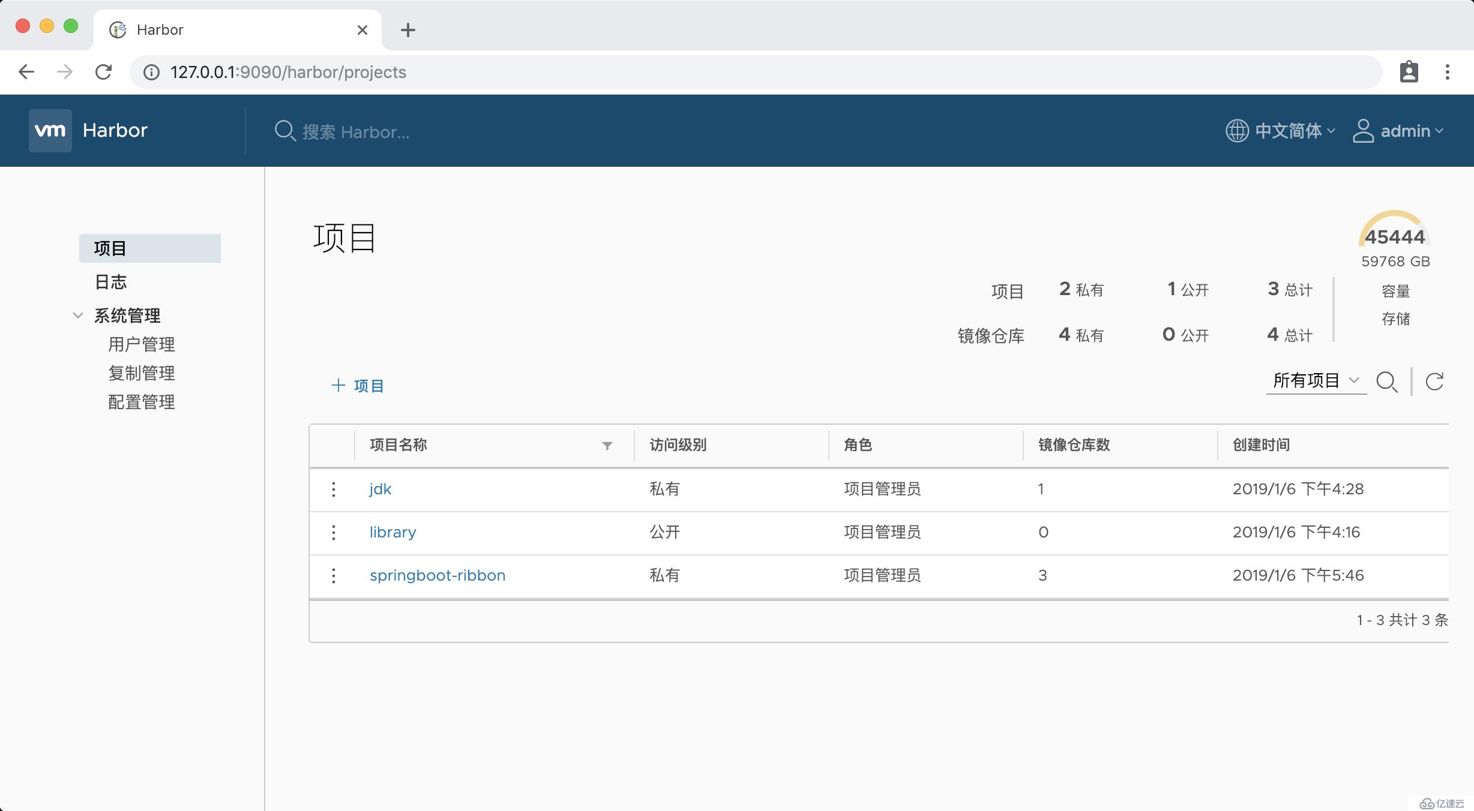The width and height of the screenshot is (1474, 811).
Task: Open 日志 in the sidebar
Action: (111, 282)
